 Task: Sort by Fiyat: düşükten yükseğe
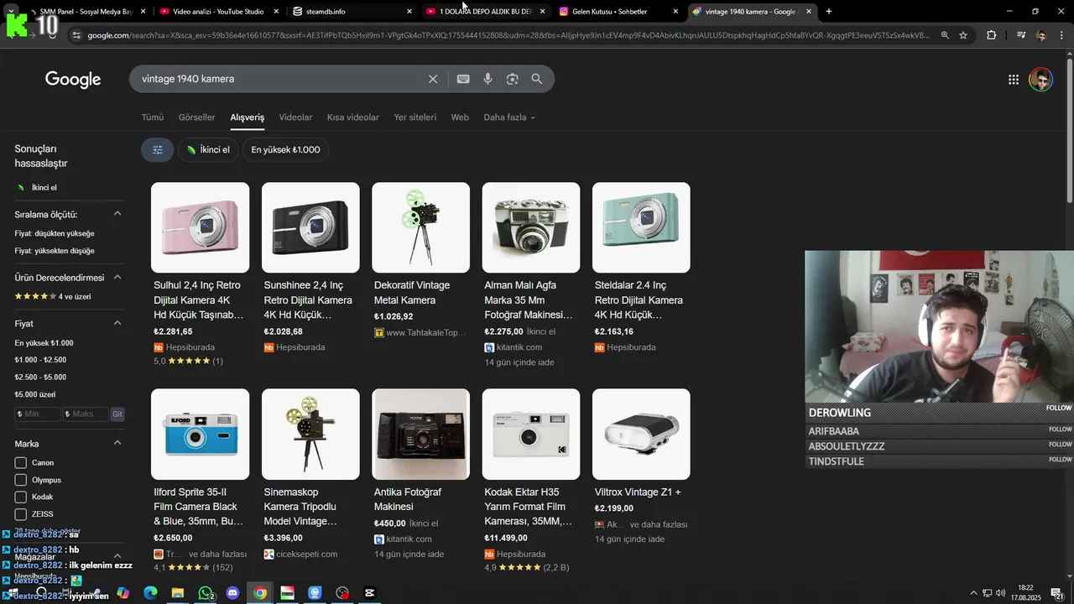[x=55, y=233]
